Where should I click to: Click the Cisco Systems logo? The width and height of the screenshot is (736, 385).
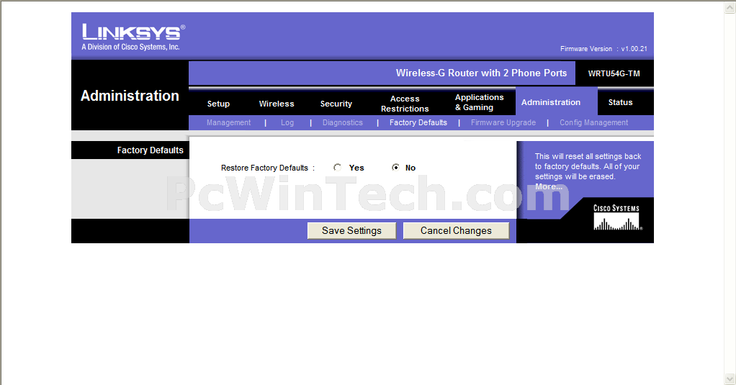click(x=616, y=217)
